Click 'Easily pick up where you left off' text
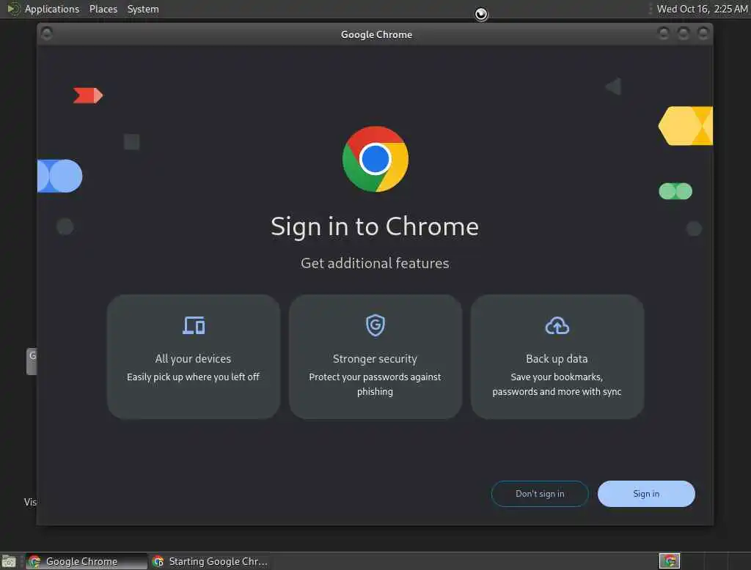 click(193, 377)
